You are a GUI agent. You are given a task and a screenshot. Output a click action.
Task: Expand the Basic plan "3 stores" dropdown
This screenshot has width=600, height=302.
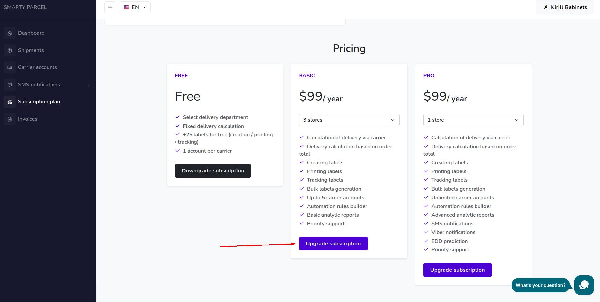[349, 120]
